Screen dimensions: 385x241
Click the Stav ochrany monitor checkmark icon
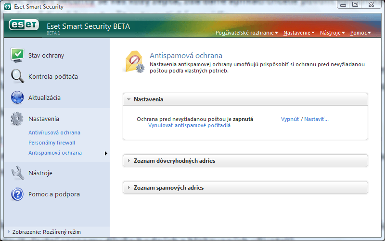pyautogui.click(x=17, y=55)
